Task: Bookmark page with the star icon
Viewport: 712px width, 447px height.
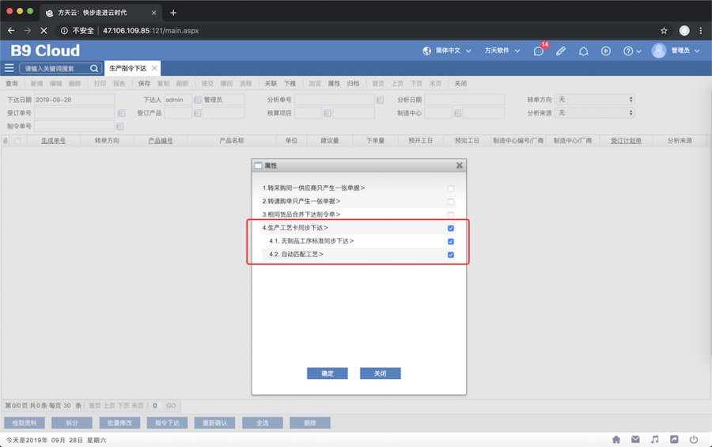Action: pos(664,30)
